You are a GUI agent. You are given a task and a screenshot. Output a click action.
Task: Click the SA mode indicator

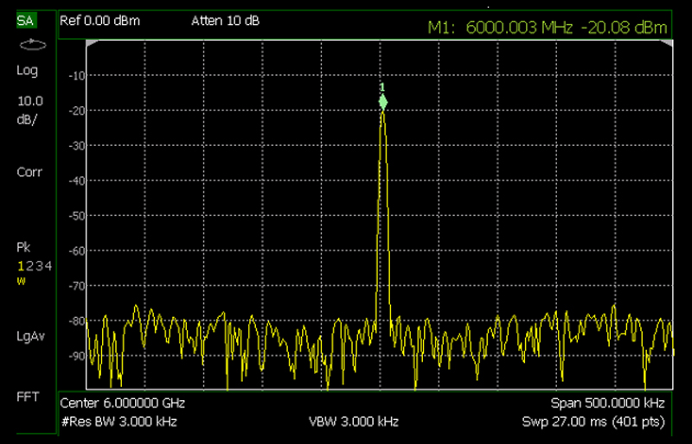point(27,21)
